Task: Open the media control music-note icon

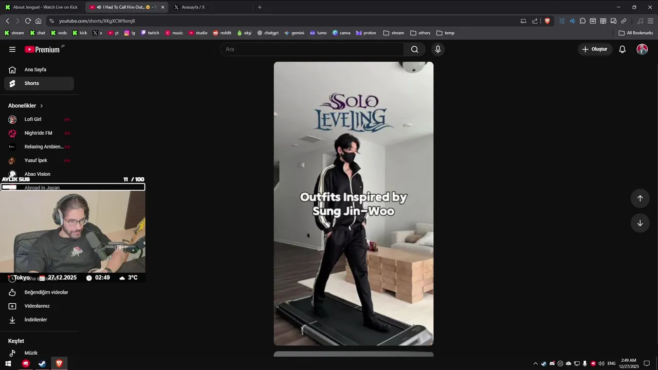Action: pos(640,21)
